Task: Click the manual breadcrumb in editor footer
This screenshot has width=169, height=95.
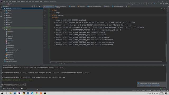Action: pyautogui.click(x=74, y=63)
